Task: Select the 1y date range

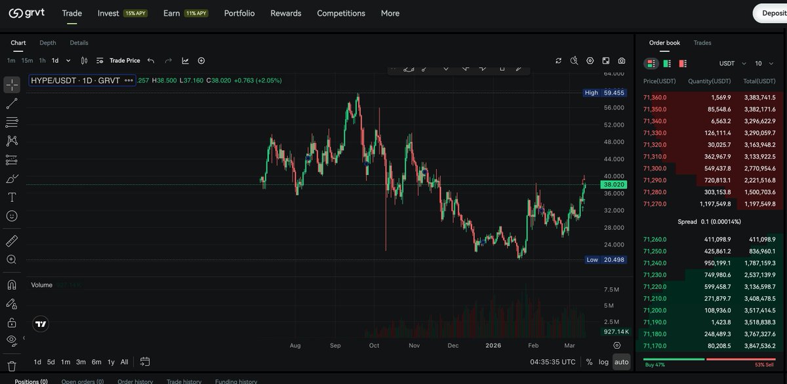Action: [x=111, y=362]
